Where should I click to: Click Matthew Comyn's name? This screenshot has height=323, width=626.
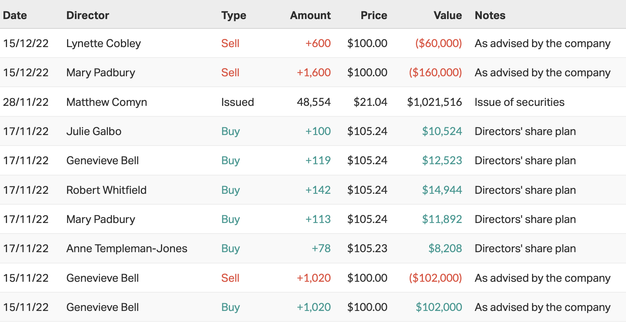(x=107, y=102)
